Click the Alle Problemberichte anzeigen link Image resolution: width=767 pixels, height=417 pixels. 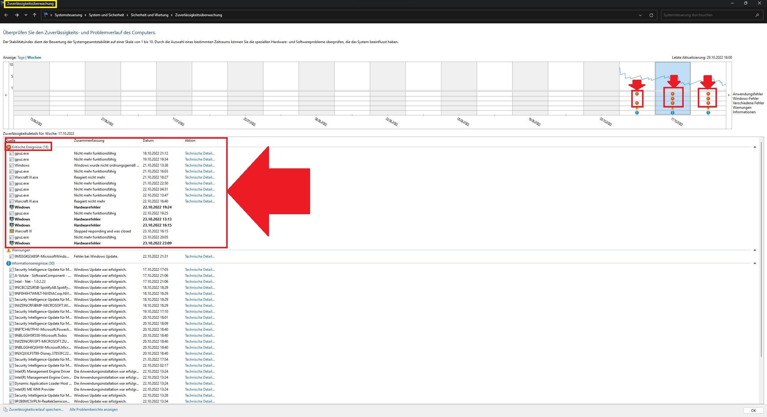pos(93,410)
